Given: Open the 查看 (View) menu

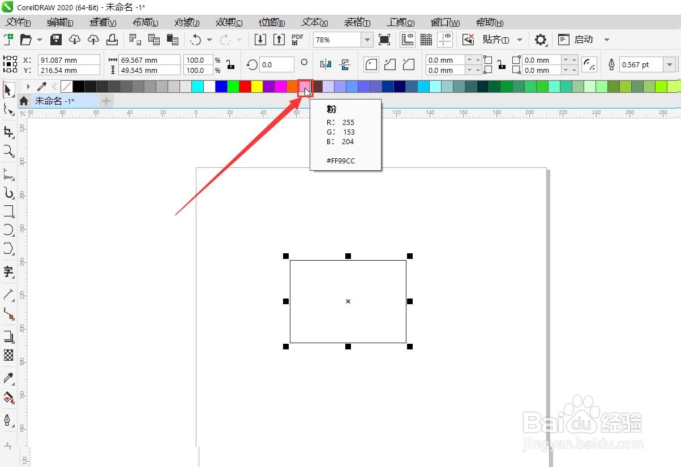Looking at the screenshot, I should tap(102, 23).
